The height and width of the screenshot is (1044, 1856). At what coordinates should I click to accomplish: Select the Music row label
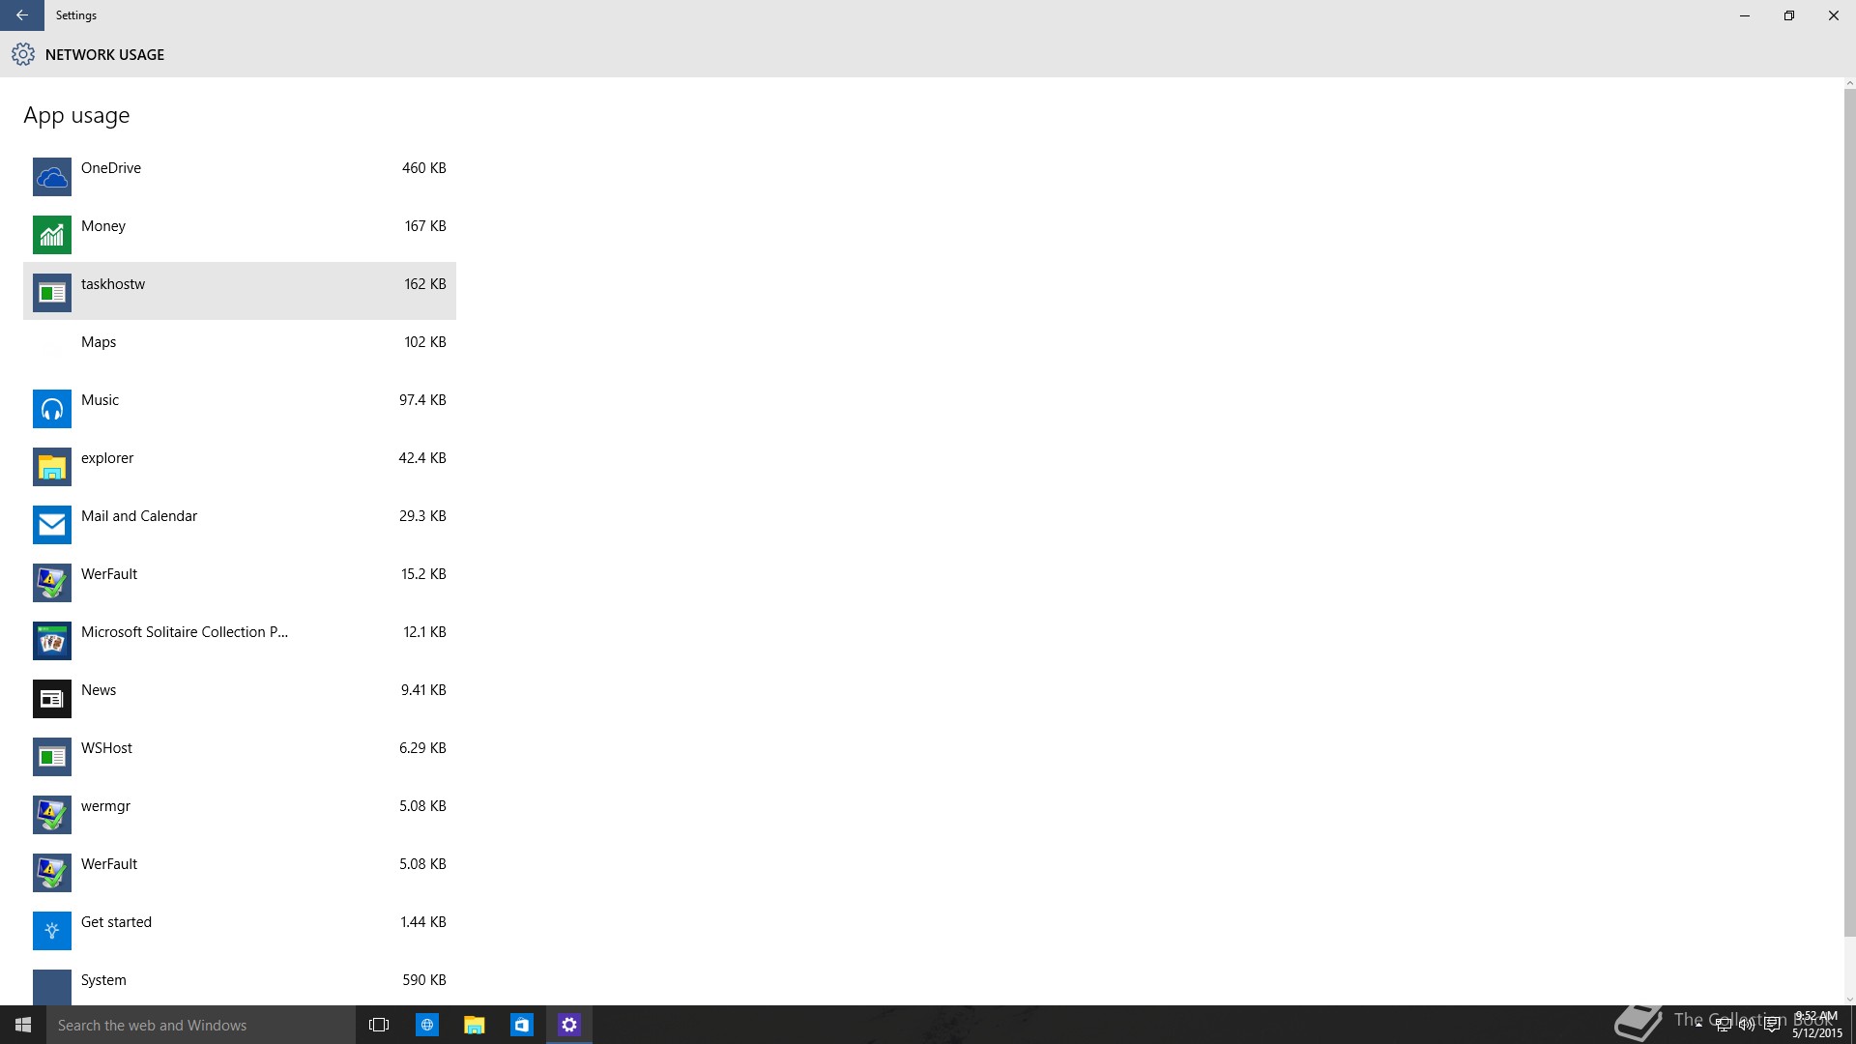pyautogui.click(x=100, y=400)
